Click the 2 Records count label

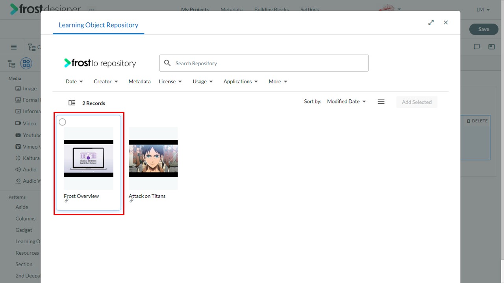click(x=94, y=103)
